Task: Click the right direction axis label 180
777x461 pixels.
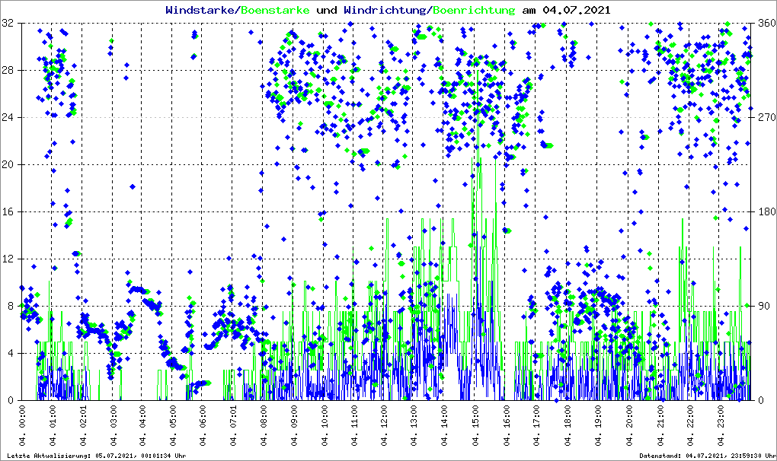Action: pyautogui.click(x=767, y=211)
